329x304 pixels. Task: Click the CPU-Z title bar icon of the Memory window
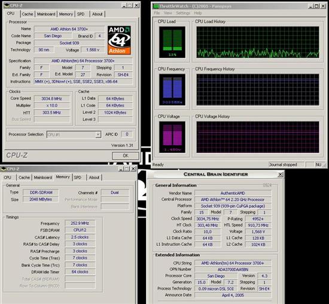[4, 168]
